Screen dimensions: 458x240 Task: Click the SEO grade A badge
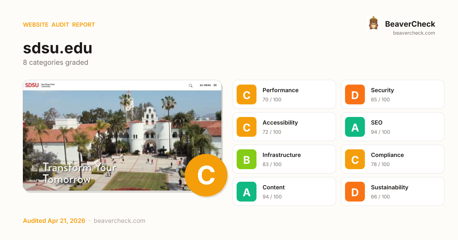click(x=355, y=127)
